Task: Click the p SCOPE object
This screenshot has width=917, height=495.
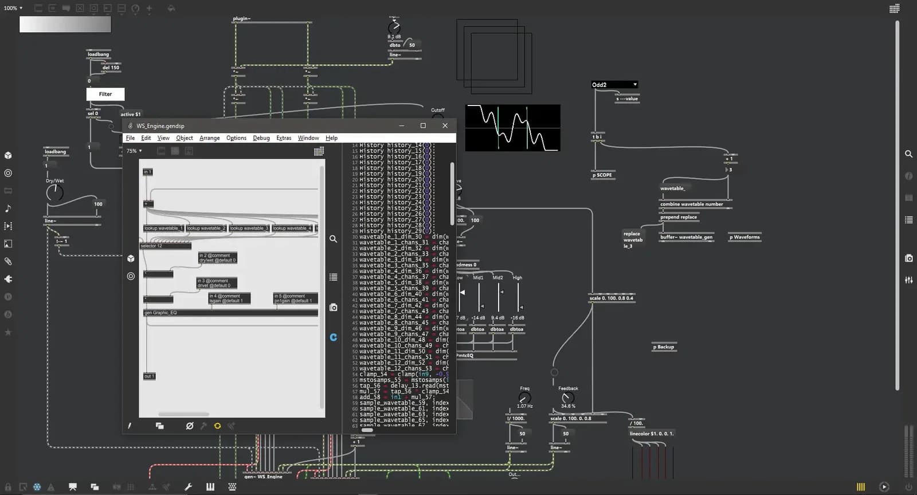Action: coord(604,175)
